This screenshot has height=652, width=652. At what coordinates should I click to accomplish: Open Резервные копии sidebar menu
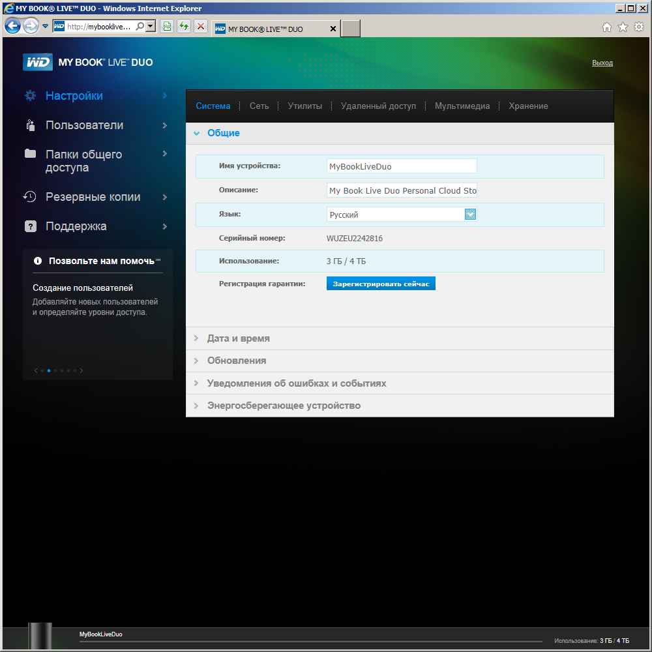click(93, 197)
